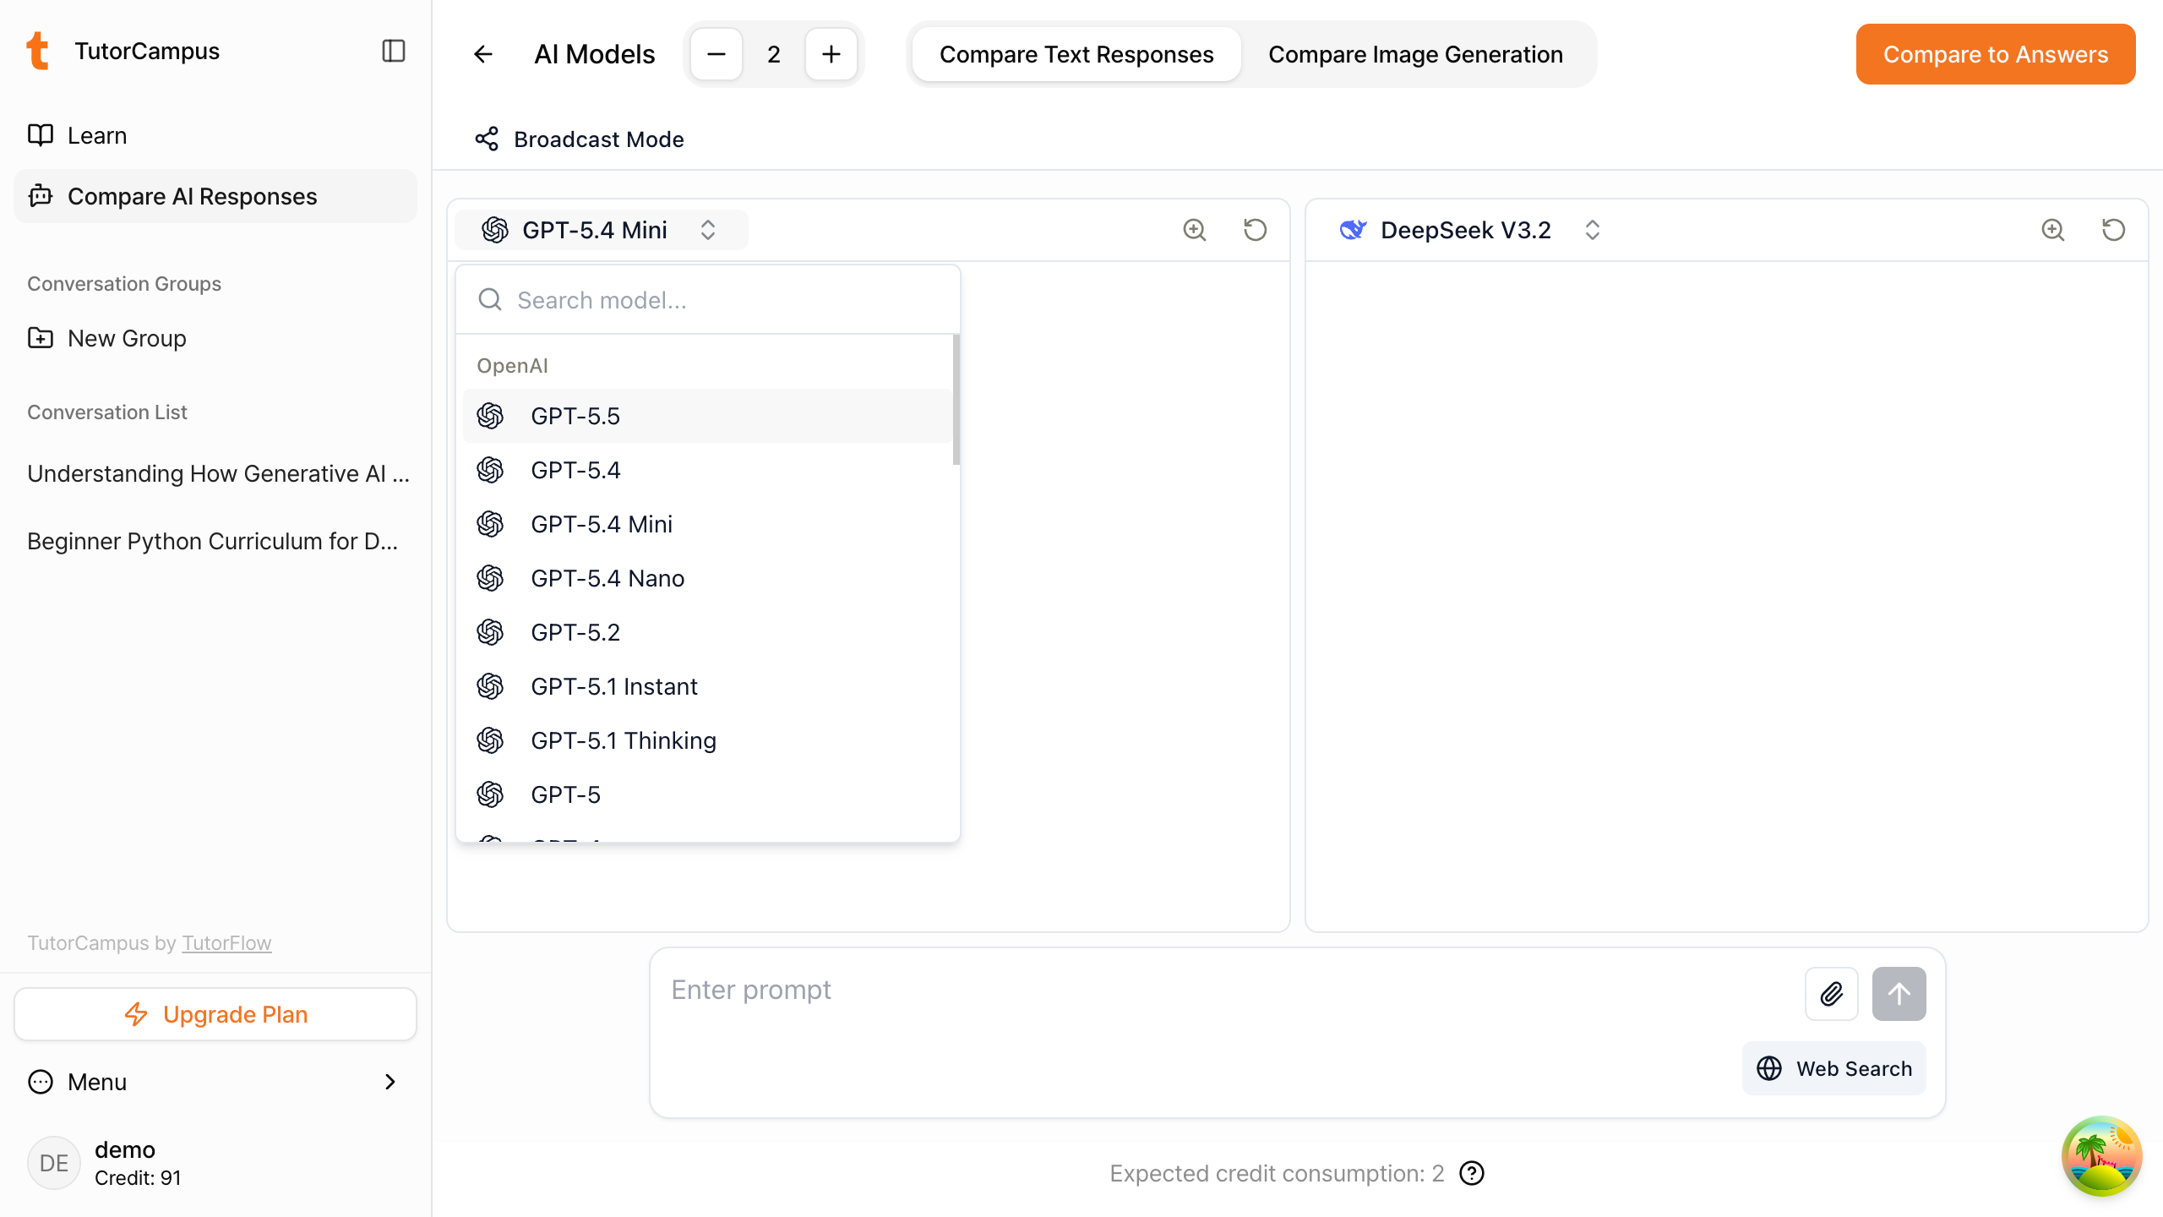Click the OpenAI icon beside GPT-5
Viewport: 2163px width, 1217px height.
[490, 794]
